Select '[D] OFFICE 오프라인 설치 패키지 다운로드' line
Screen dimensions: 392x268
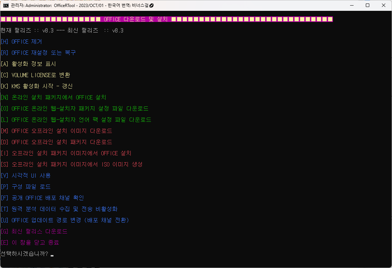point(56,142)
